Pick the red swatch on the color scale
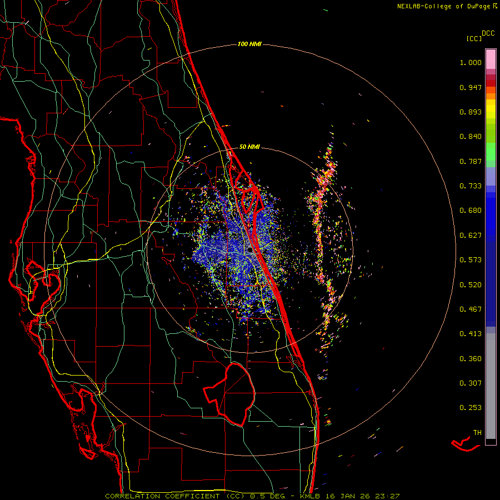 (x=491, y=83)
